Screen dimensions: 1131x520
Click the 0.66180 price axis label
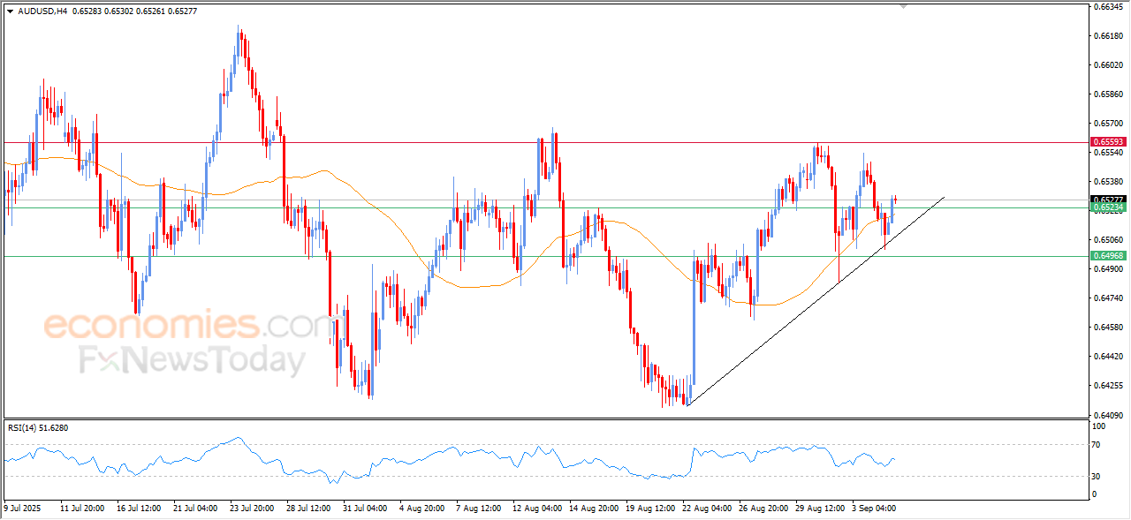pyautogui.click(x=1108, y=36)
